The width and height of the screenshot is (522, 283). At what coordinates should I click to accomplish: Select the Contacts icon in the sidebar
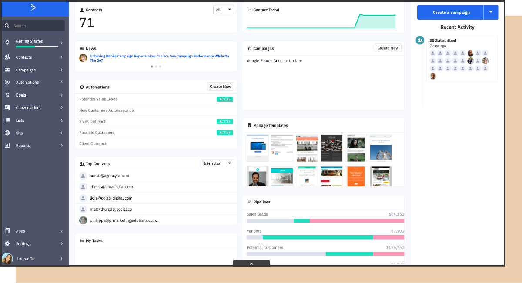click(8, 57)
